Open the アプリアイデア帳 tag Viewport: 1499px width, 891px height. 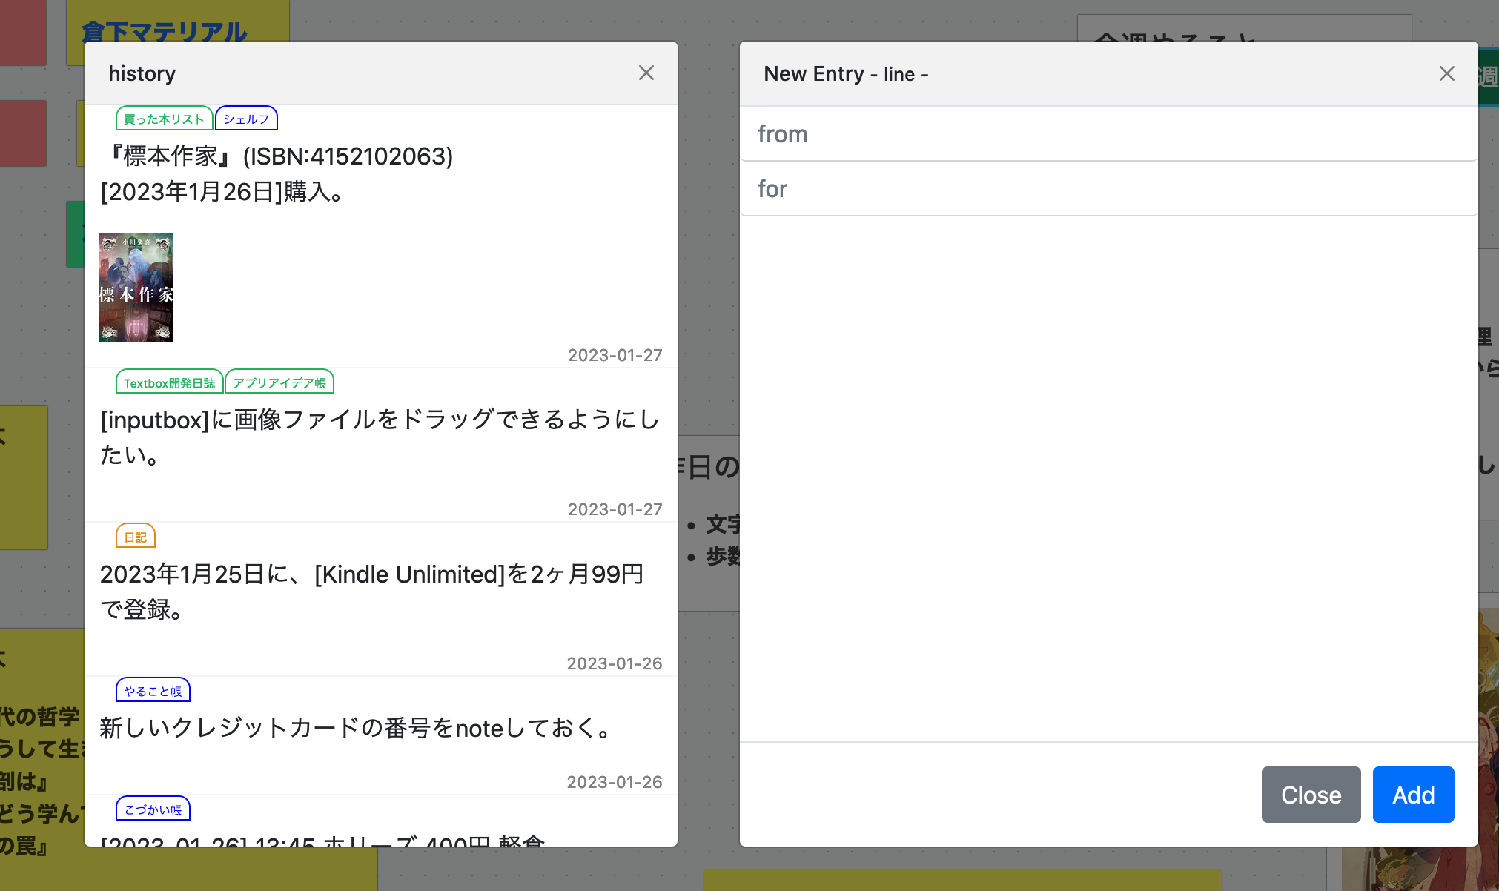(x=279, y=382)
